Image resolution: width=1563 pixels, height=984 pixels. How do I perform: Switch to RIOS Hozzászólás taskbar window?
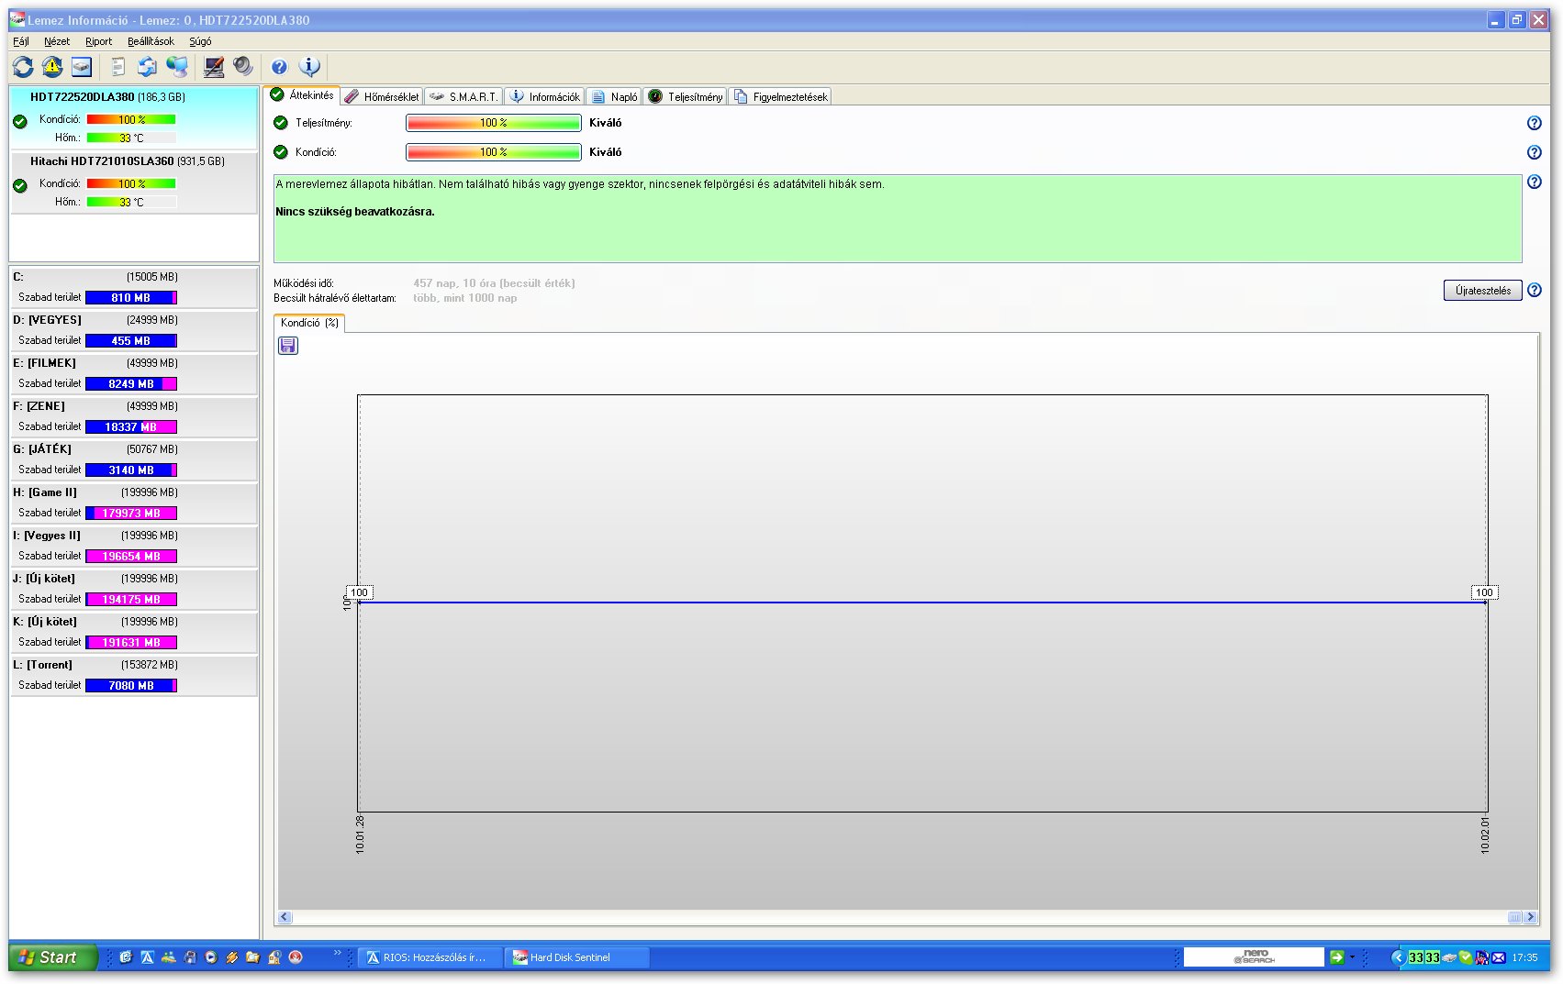430,957
